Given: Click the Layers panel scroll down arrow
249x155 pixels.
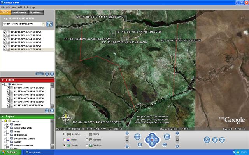Looking at the screenshot, I should click(52, 147).
